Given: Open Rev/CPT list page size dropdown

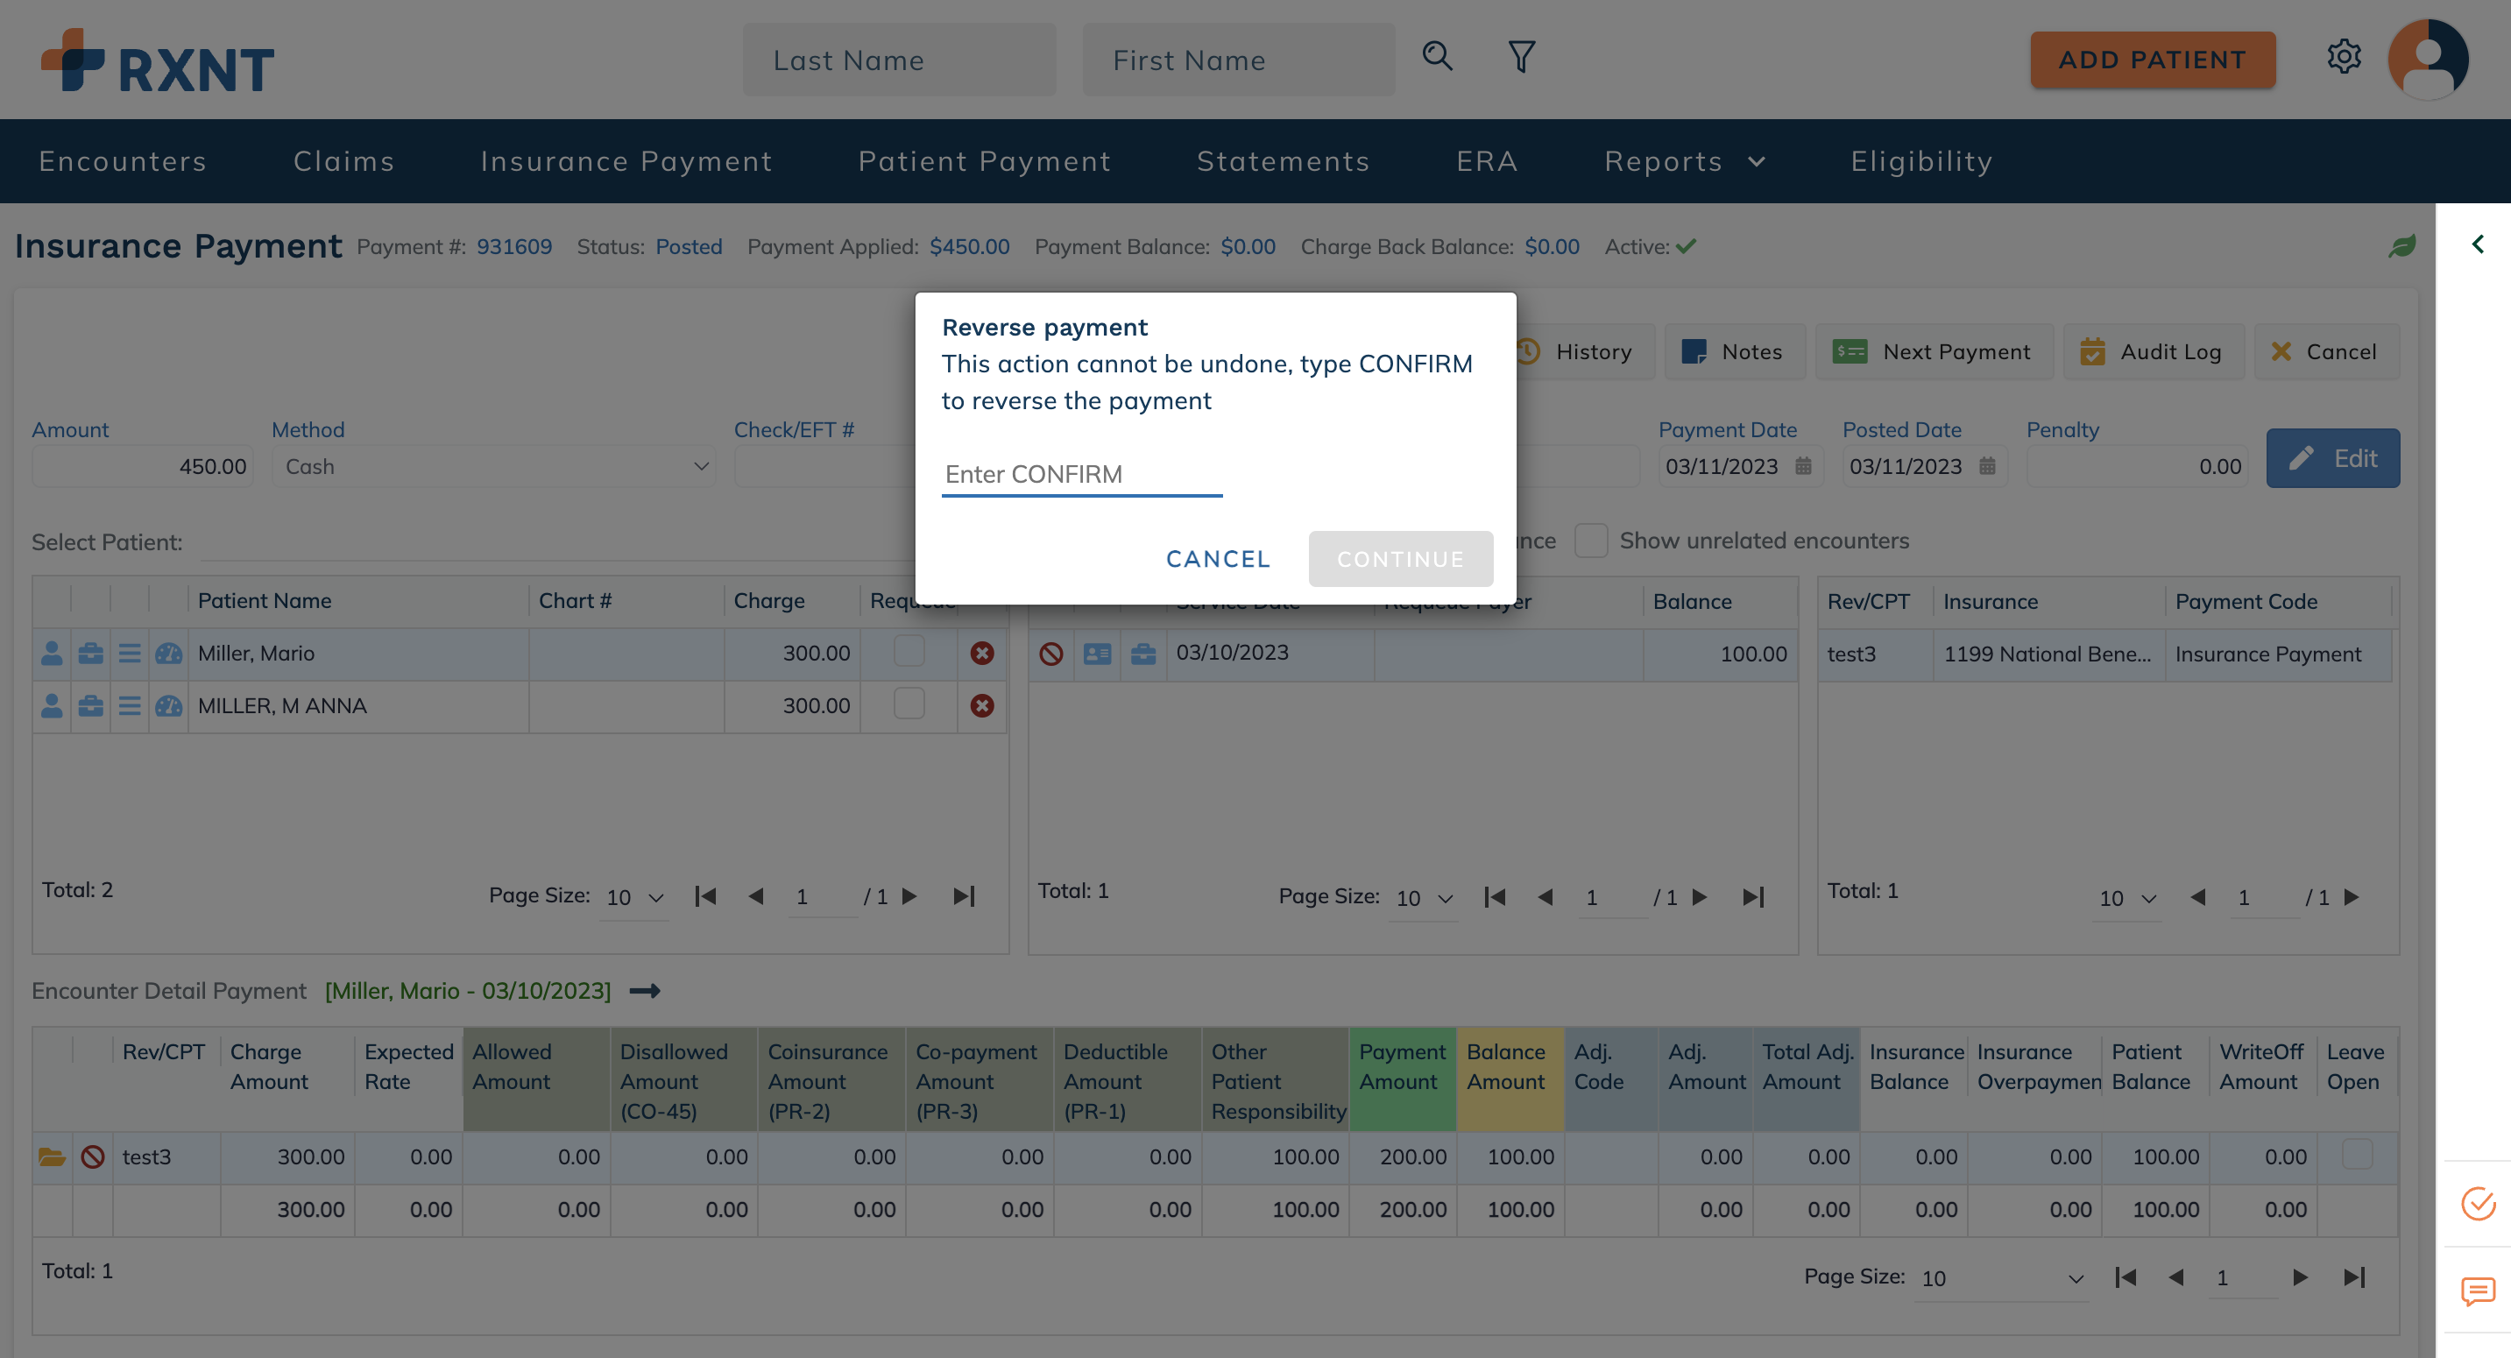Looking at the screenshot, I should pyautogui.click(x=2127, y=899).
